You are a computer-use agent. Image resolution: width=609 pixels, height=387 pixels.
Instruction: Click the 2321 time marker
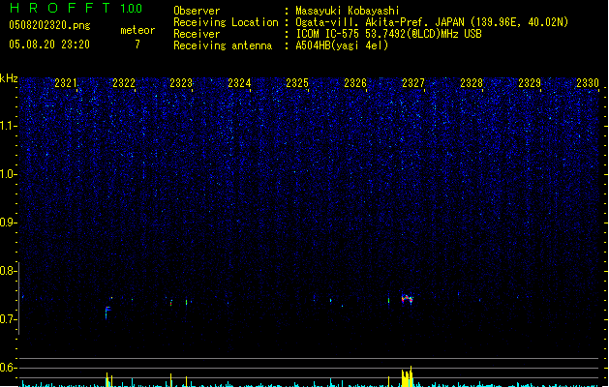click(x=66, y=83)
